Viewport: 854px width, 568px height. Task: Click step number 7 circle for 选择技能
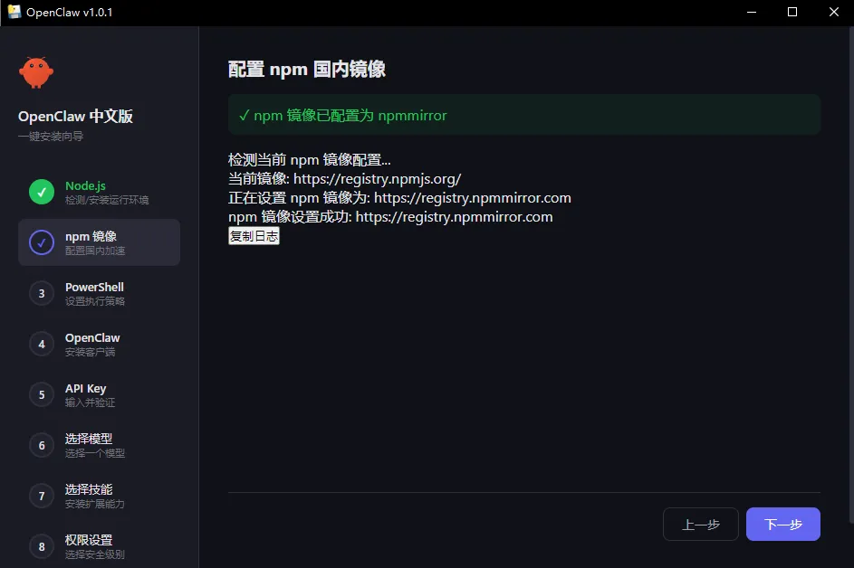pyautogui.click(x=42, y=496)
